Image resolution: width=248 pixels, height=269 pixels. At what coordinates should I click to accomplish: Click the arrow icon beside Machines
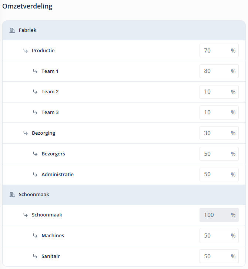point(35,235)
